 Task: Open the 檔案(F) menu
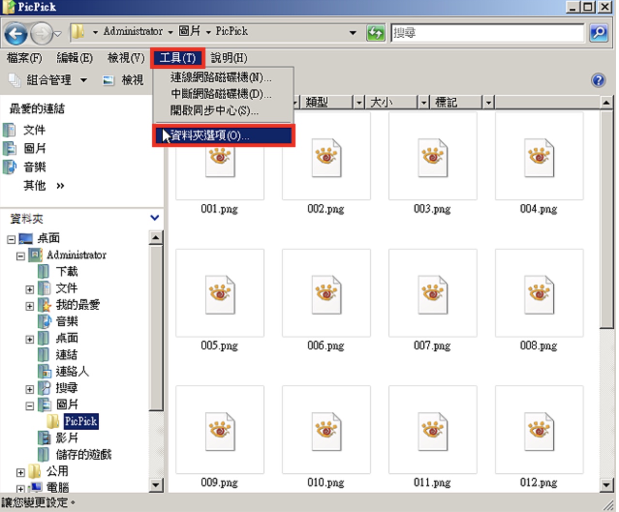24,58
